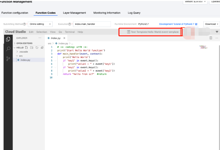
Task: Open the Source Control view icon
Action: 8,59
